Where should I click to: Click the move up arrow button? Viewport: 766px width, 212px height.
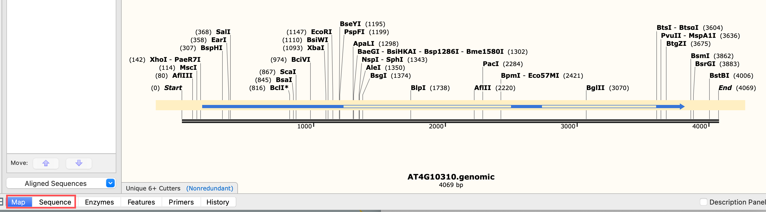click(46, 163)
